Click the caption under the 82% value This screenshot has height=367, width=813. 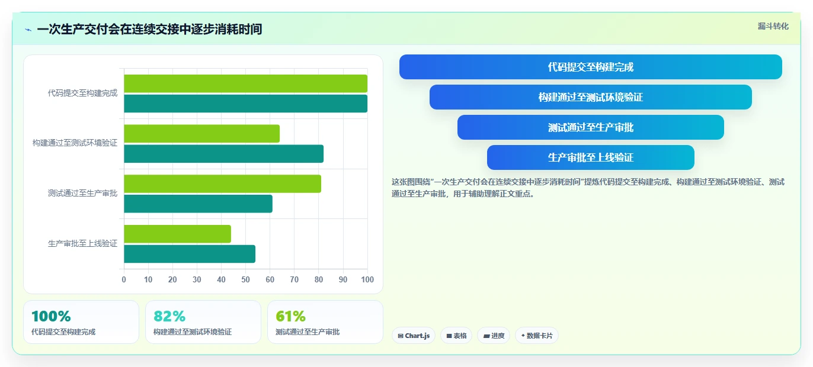point(193,332)
